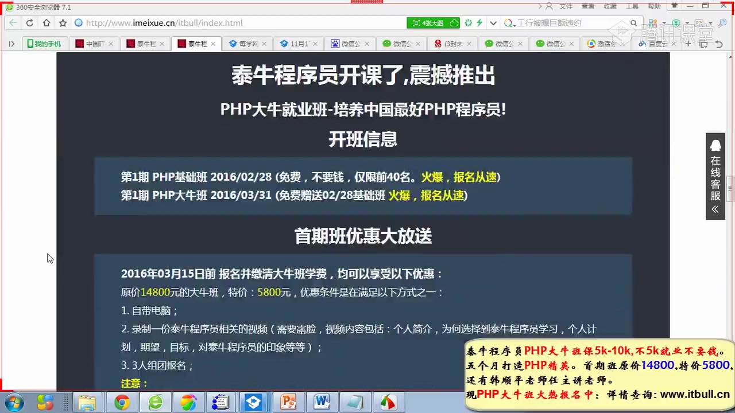
Task: Open the 文件 menu
Action: point(566,6)
